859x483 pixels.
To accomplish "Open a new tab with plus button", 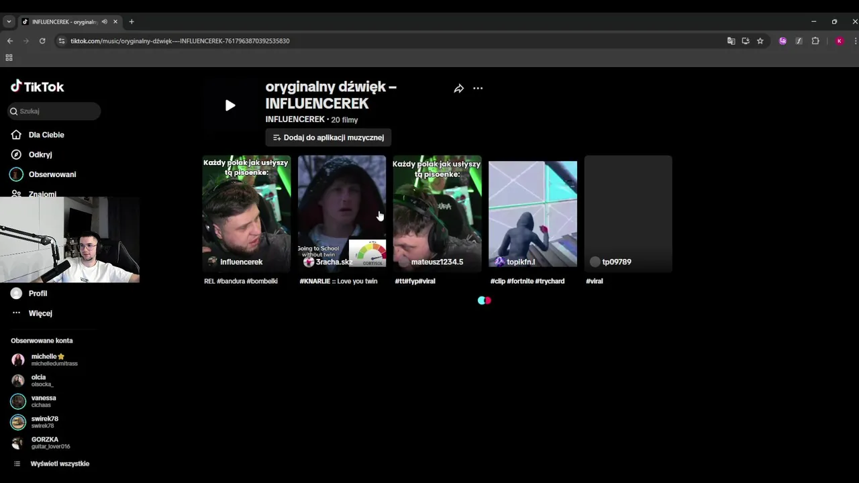I will tap(132, 21).
